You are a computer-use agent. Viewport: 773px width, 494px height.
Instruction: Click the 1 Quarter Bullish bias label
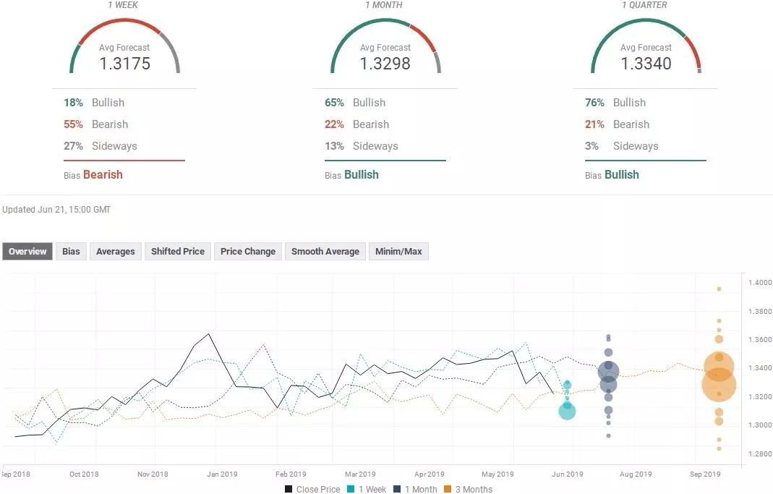click(x=621, y=174)
